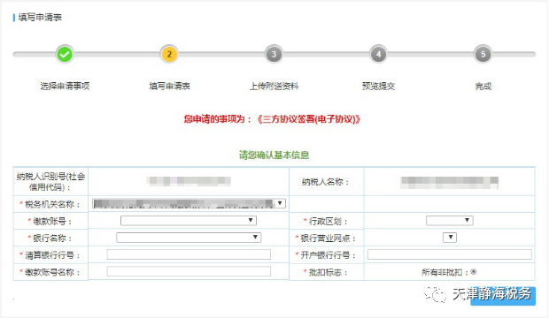Click the 预览提交 step label
Viewport: 549px width, 318px height.
(378, 86)
